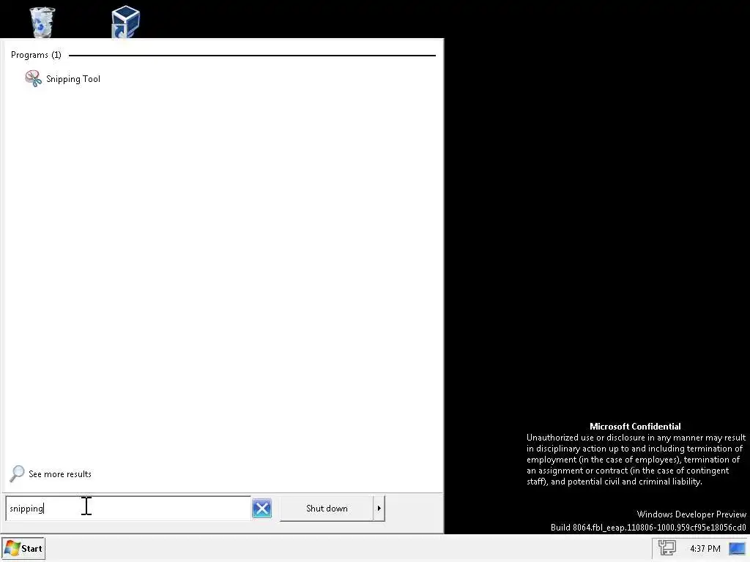Click the Shut down button

(x=327, y=509)
